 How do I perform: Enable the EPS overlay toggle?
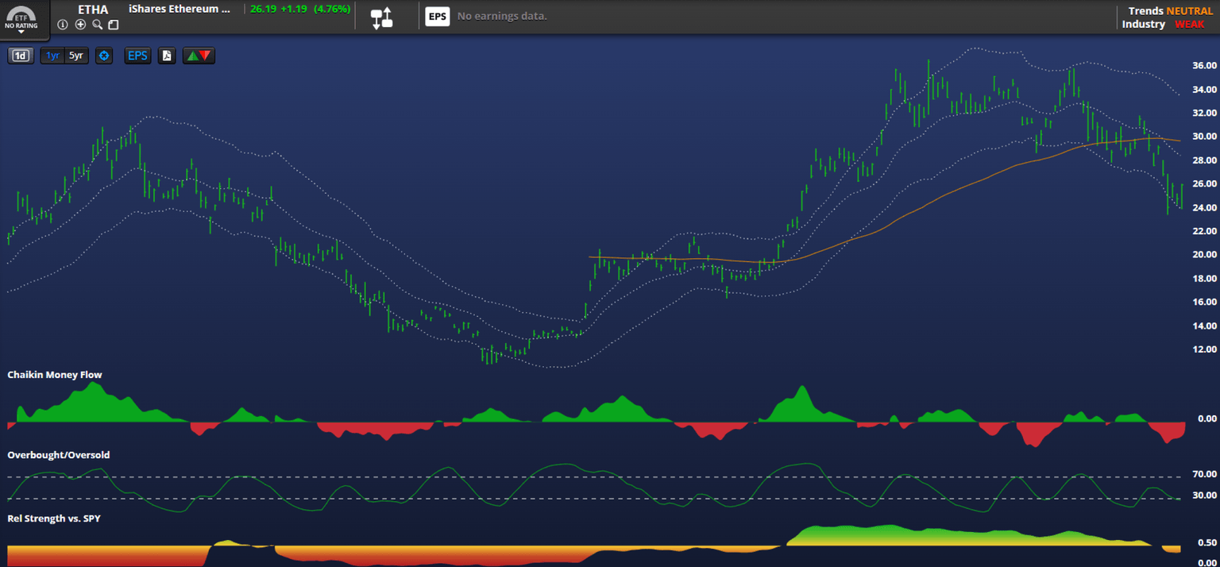(x=137, y=56)
